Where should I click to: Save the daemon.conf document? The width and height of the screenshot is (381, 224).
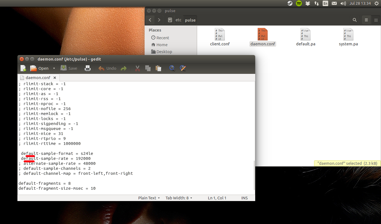pos(69,68)
